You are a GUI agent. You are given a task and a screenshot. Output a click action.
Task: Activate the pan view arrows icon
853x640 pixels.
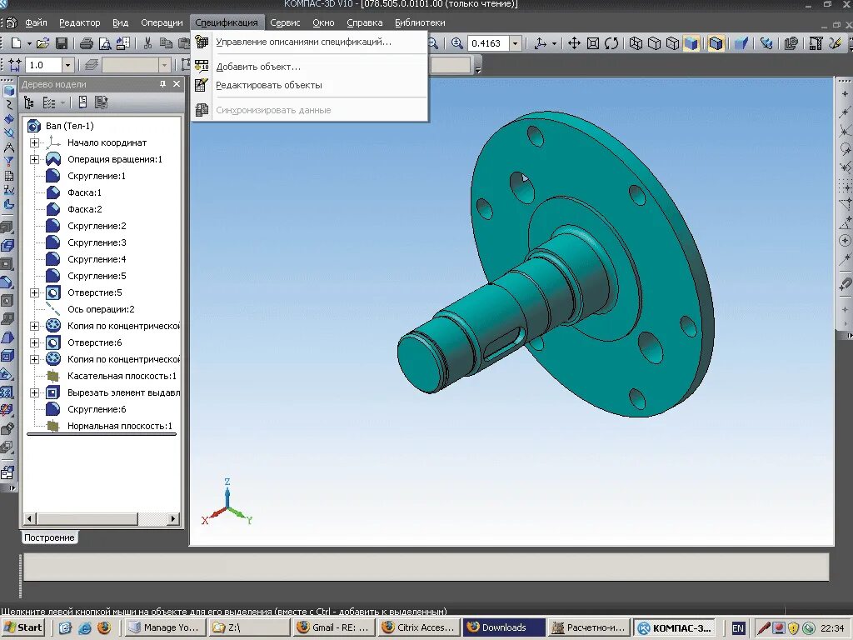pyautogui.click(x=574, y=43)
